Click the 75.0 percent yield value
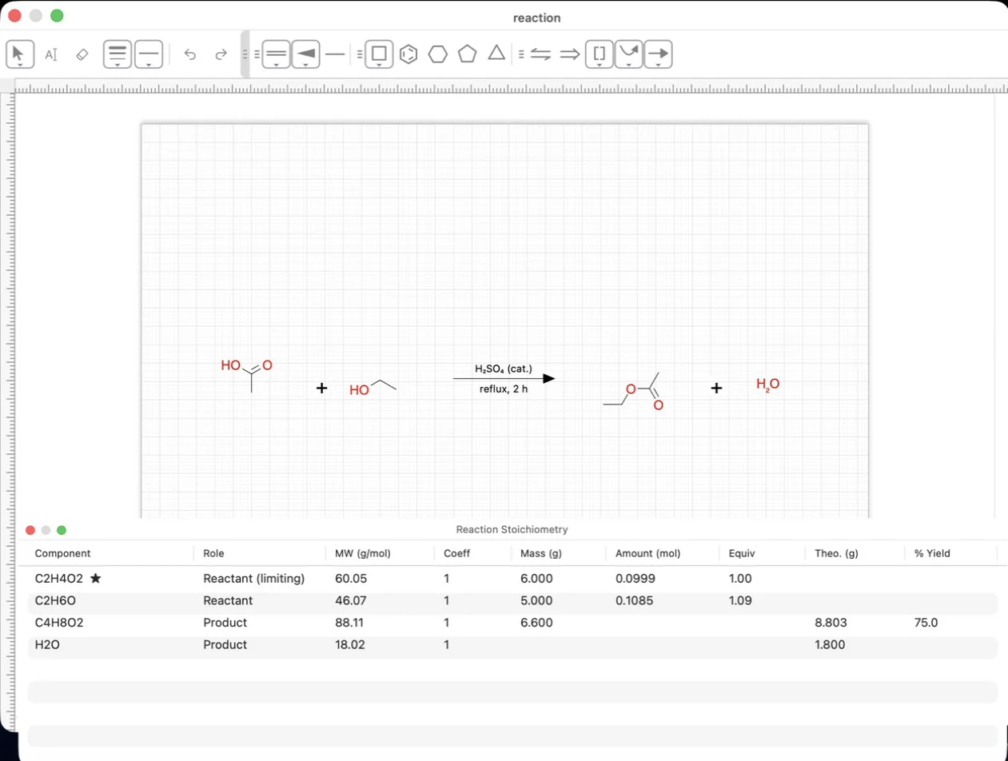 point(926,622)
